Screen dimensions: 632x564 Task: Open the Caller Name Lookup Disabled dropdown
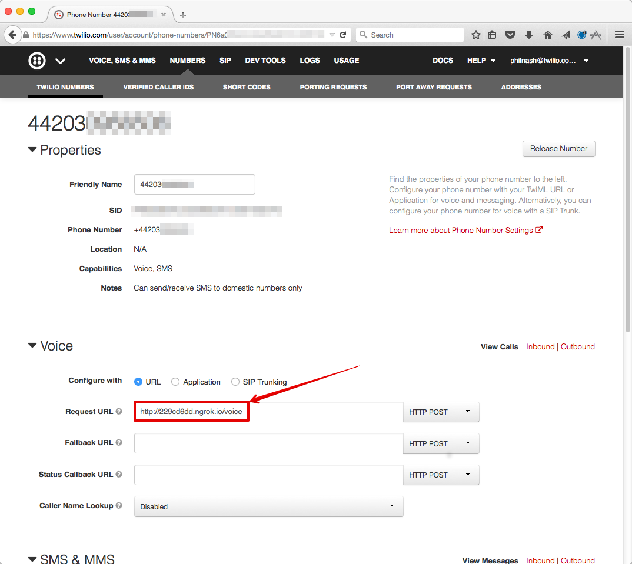coord(268,506)
